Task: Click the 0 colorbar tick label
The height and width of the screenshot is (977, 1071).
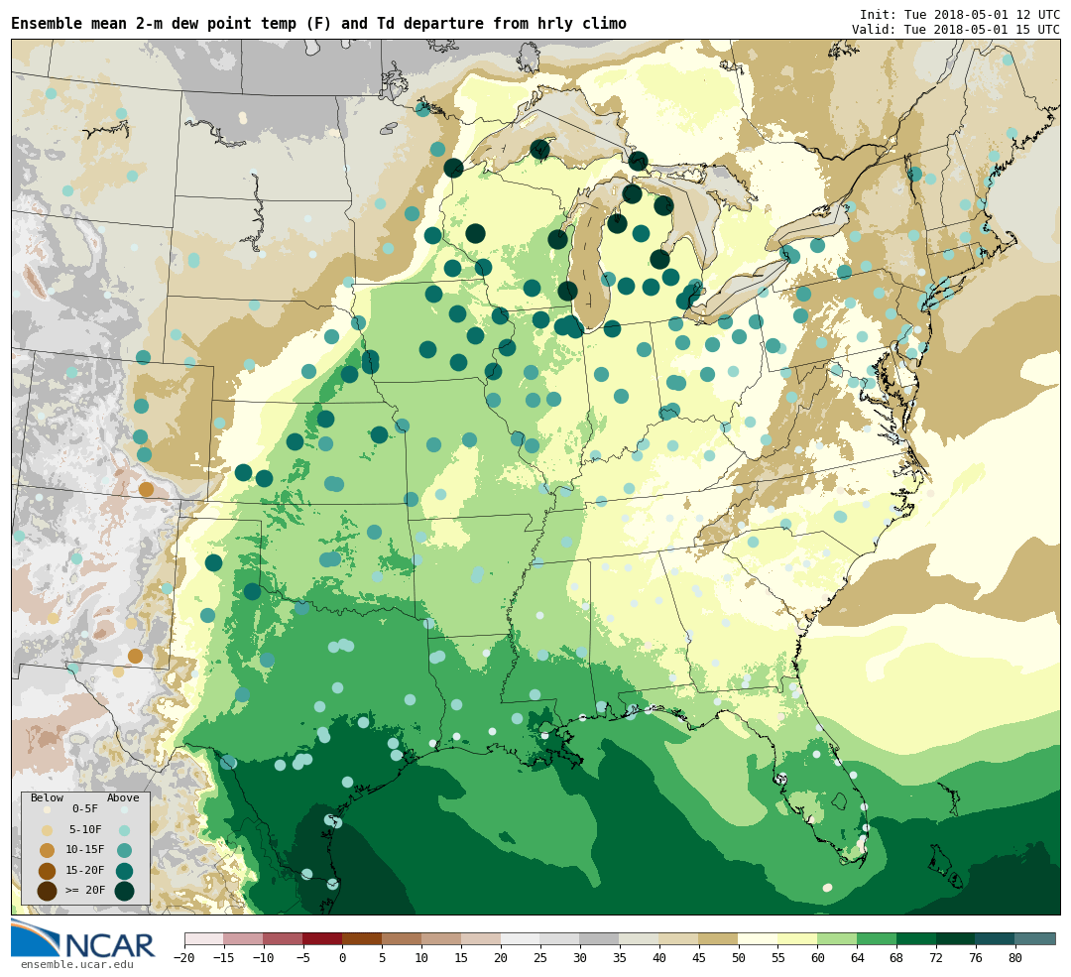Action: pos(343,958)
